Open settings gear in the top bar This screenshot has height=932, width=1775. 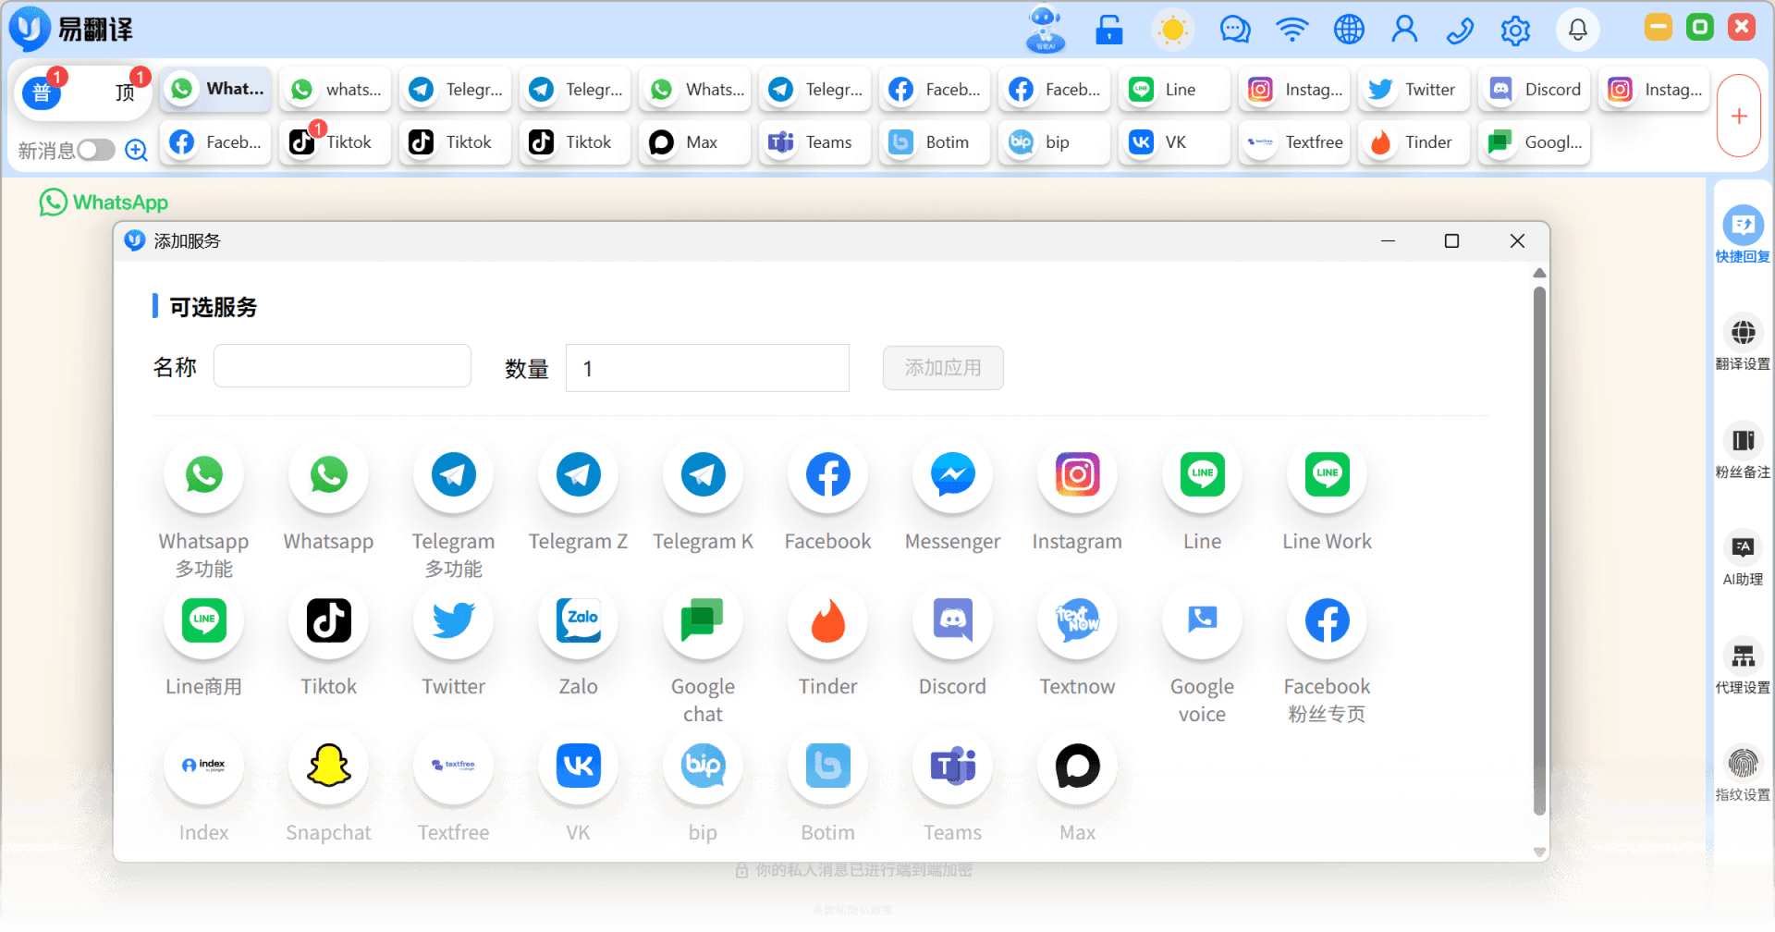coord(1515,31)
